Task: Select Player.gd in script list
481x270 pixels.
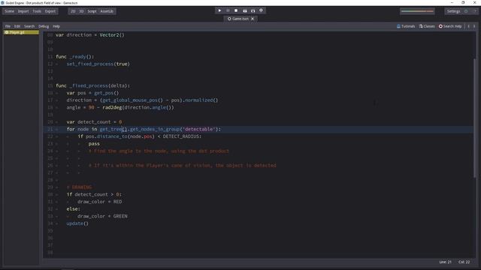Action: tap(21, 32)
